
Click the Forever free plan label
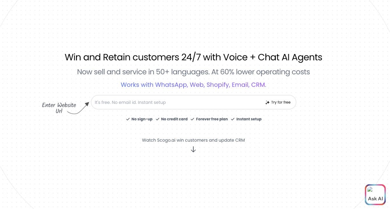(212, 119)
